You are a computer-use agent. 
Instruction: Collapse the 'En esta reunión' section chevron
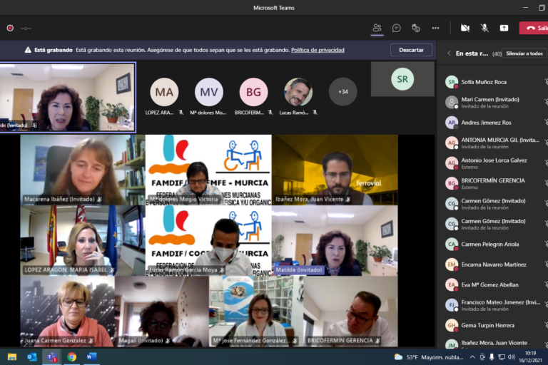pyautogui.click(x=449, y=53)
